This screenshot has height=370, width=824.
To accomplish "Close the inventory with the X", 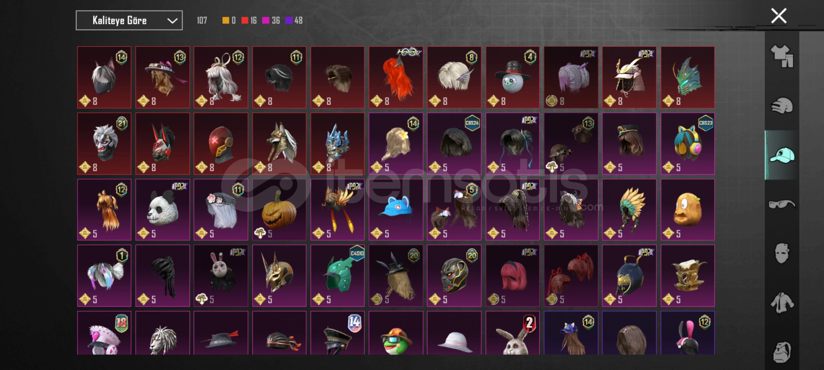I will click(779, 16).
